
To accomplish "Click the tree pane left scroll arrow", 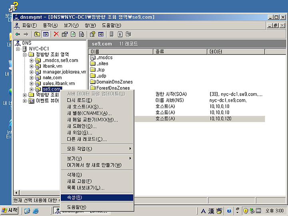I will pos(16,193).
